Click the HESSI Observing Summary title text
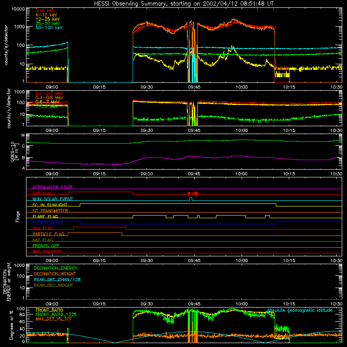The height and width of the screenshot is (347, 347). tap(183, 4)
